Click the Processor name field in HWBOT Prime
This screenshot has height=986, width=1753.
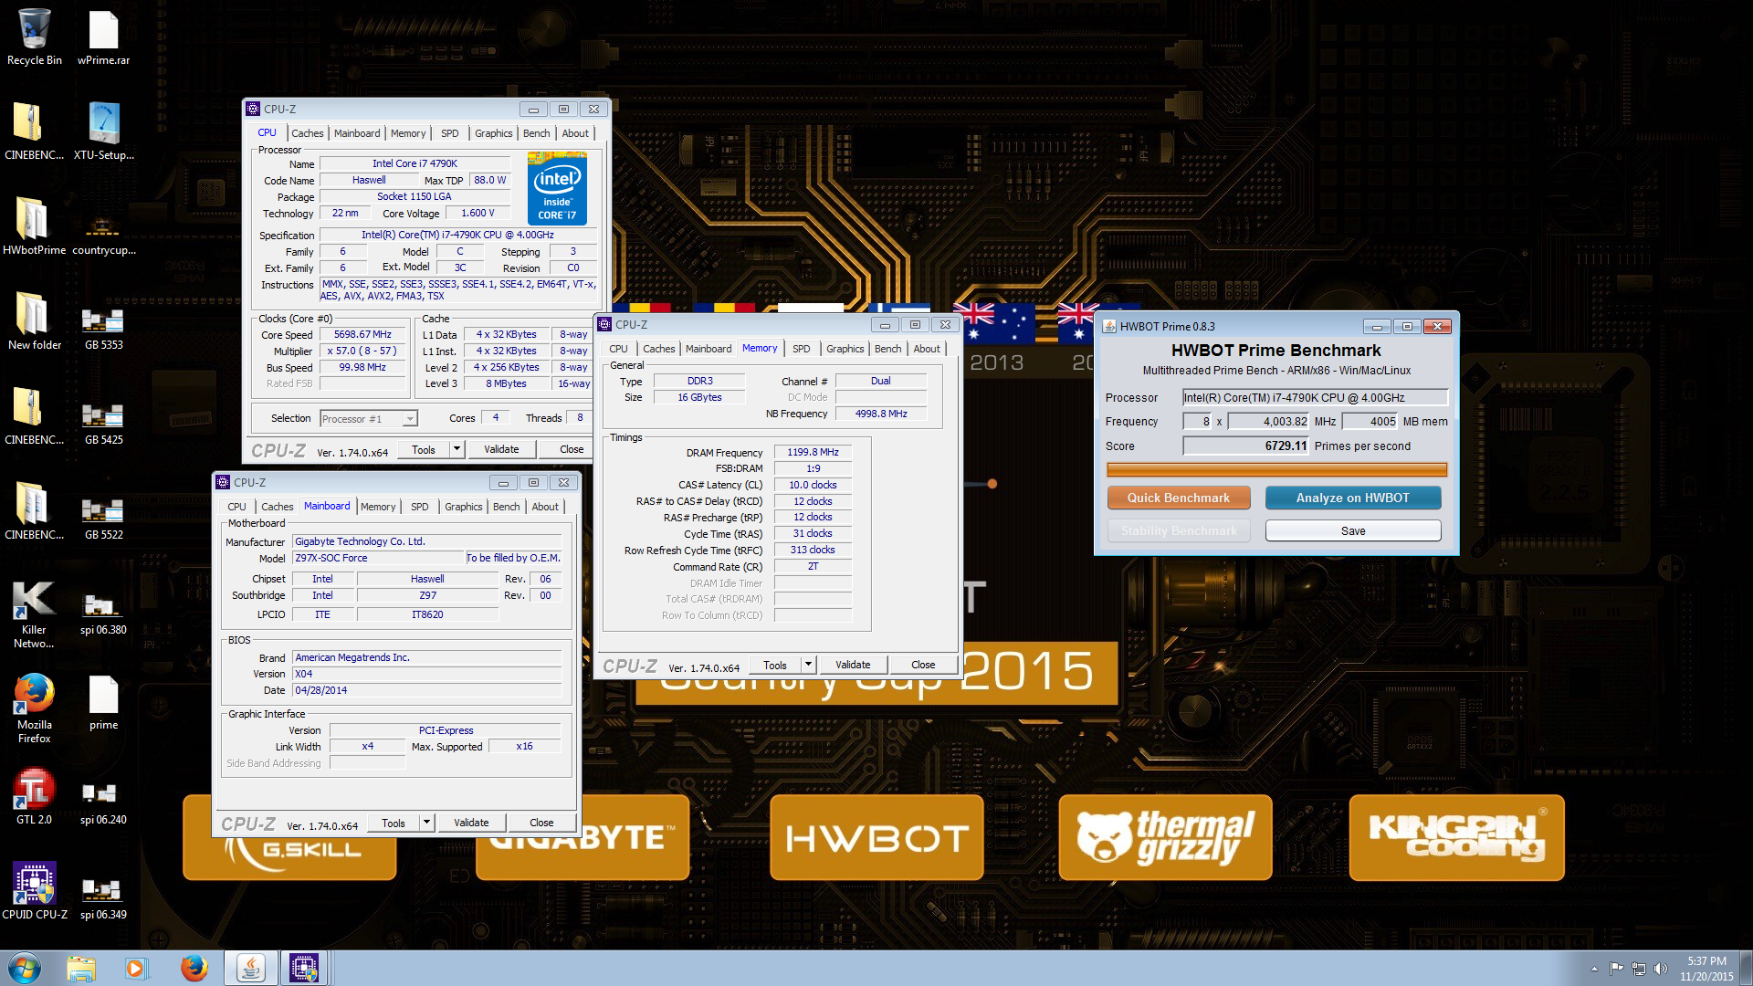coord(1315,397)
